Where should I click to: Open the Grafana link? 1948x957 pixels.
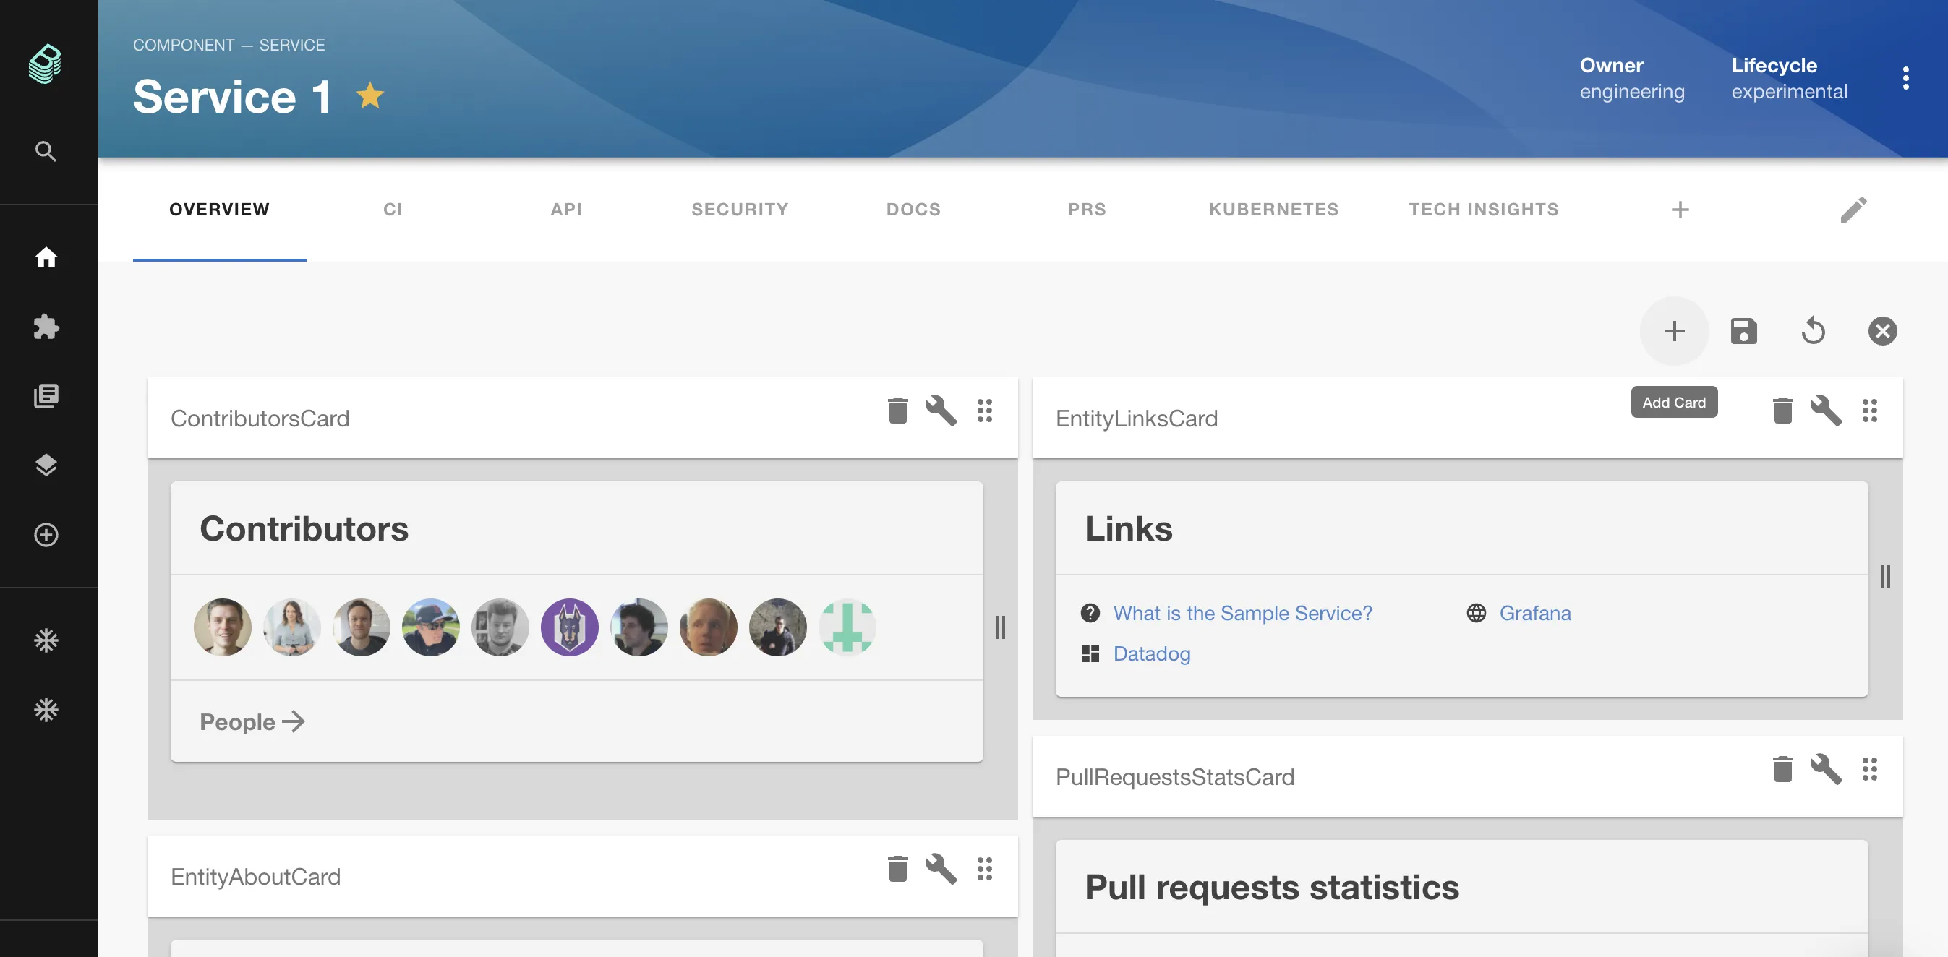[1534, 613]
